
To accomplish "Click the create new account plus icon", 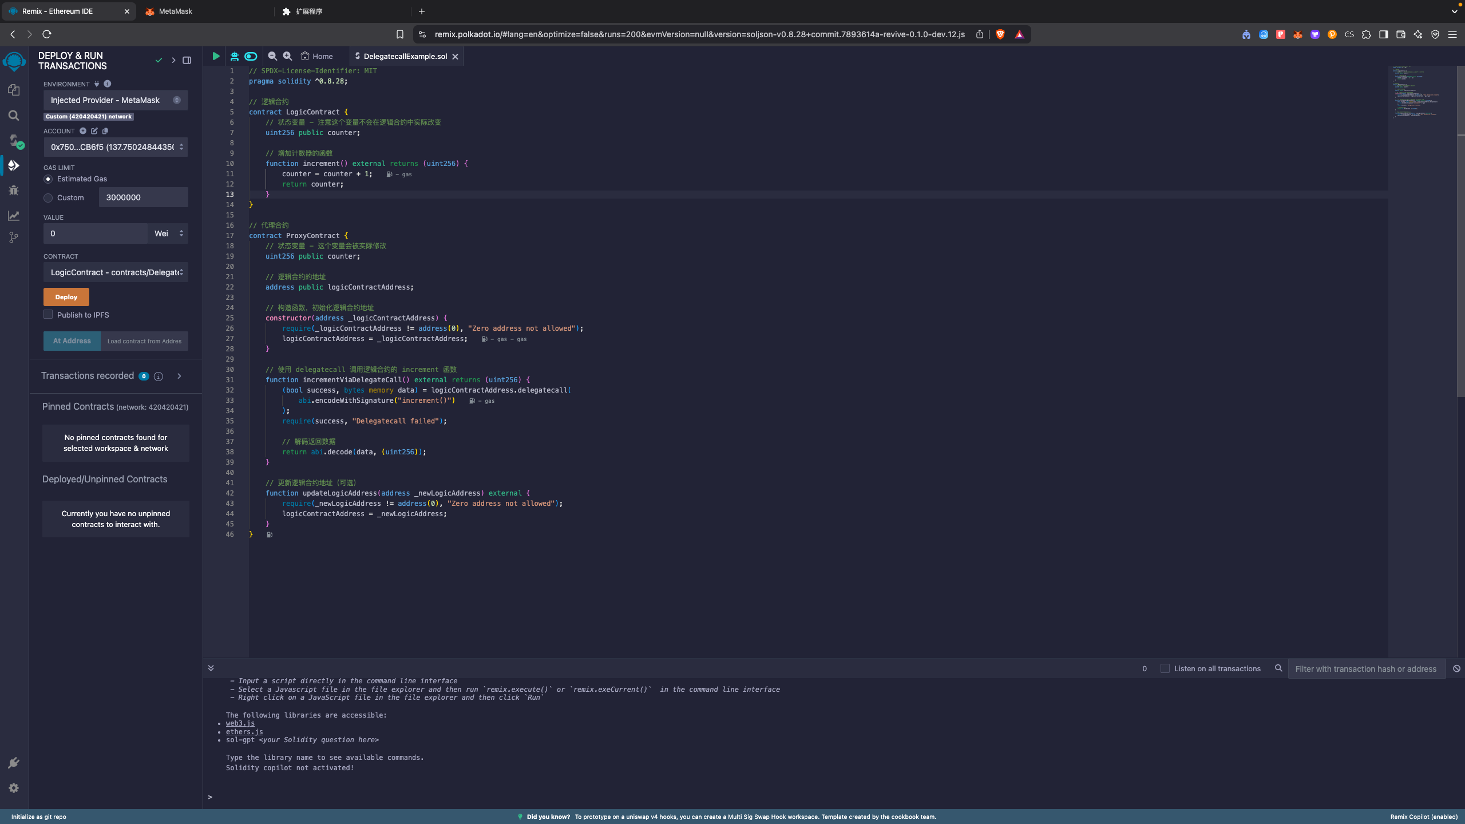I will [x=83, y=131].
